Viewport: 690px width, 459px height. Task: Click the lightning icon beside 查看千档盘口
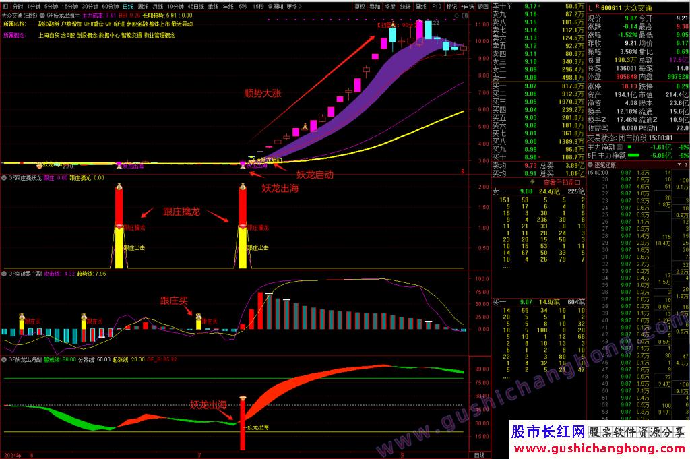click(532, 182)
